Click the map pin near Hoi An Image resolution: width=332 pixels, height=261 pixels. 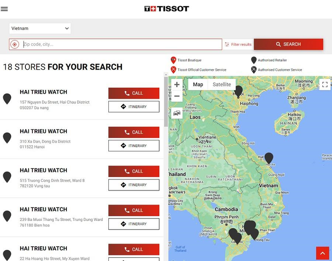[x=269, y=158]
